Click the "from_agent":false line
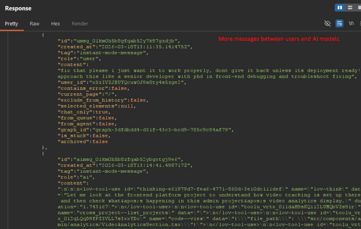This screenshot has height=229, width=361. 87,124
